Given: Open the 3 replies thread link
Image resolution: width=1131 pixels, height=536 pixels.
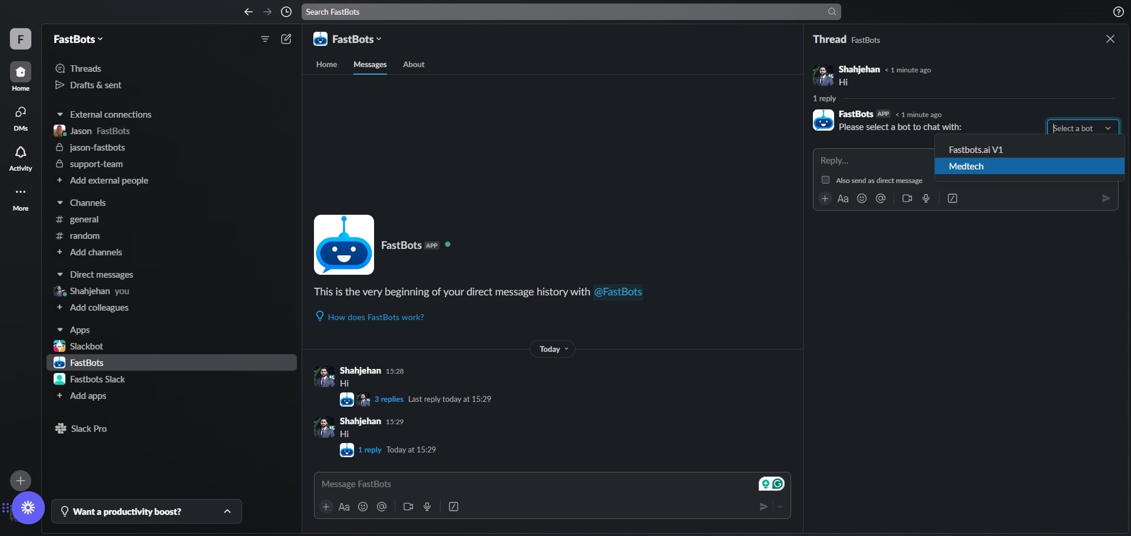Looking at the screenshot, I should point(389,399).
